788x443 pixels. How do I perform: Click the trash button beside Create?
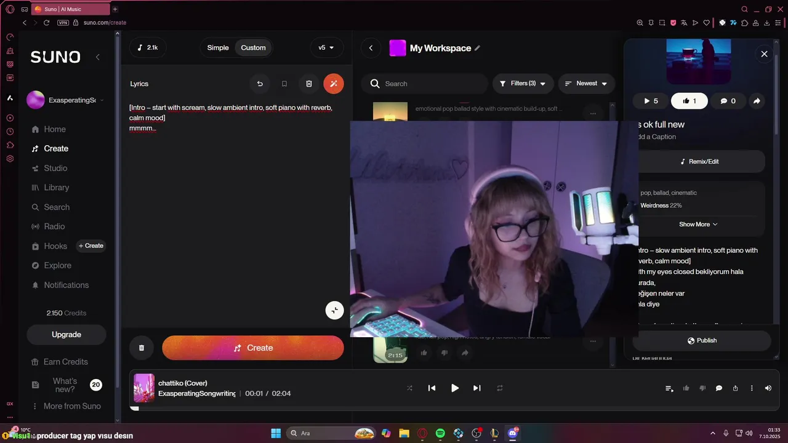142,348
